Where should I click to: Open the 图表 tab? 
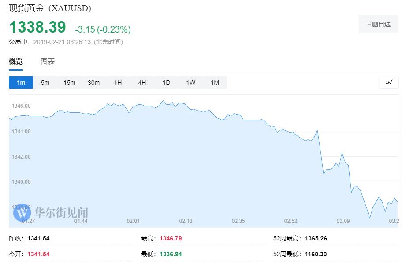(x=48, y=62)
